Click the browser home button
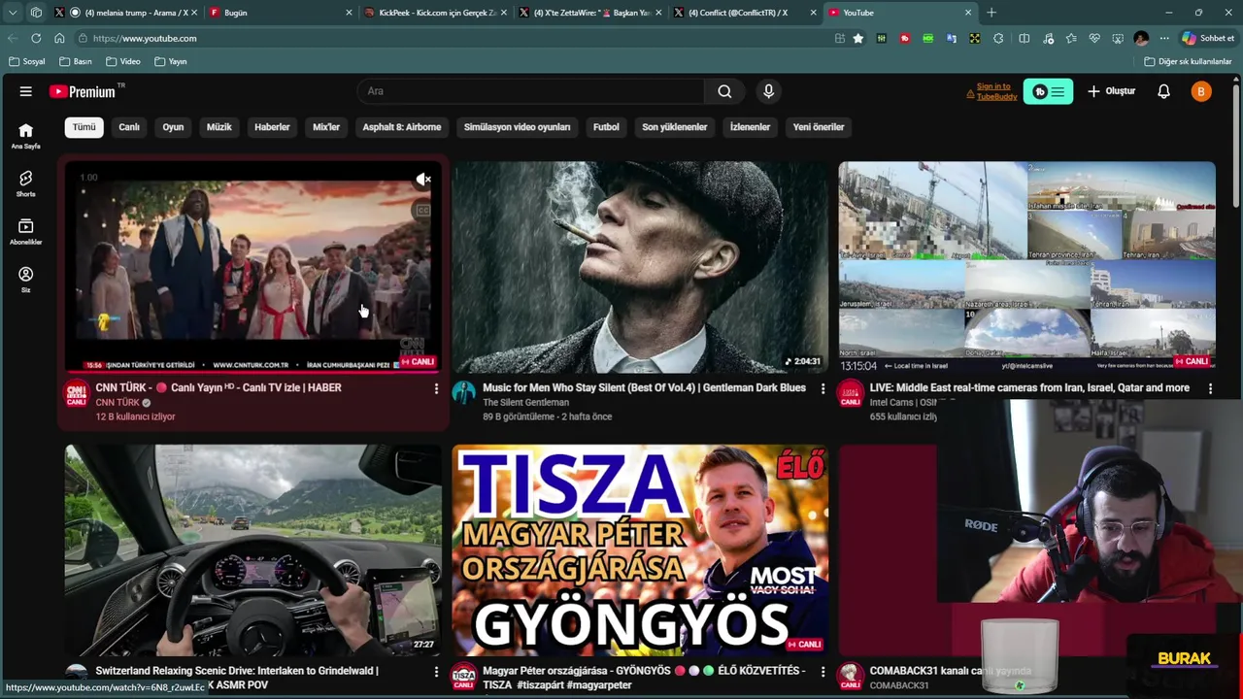 tap(59, 38)
